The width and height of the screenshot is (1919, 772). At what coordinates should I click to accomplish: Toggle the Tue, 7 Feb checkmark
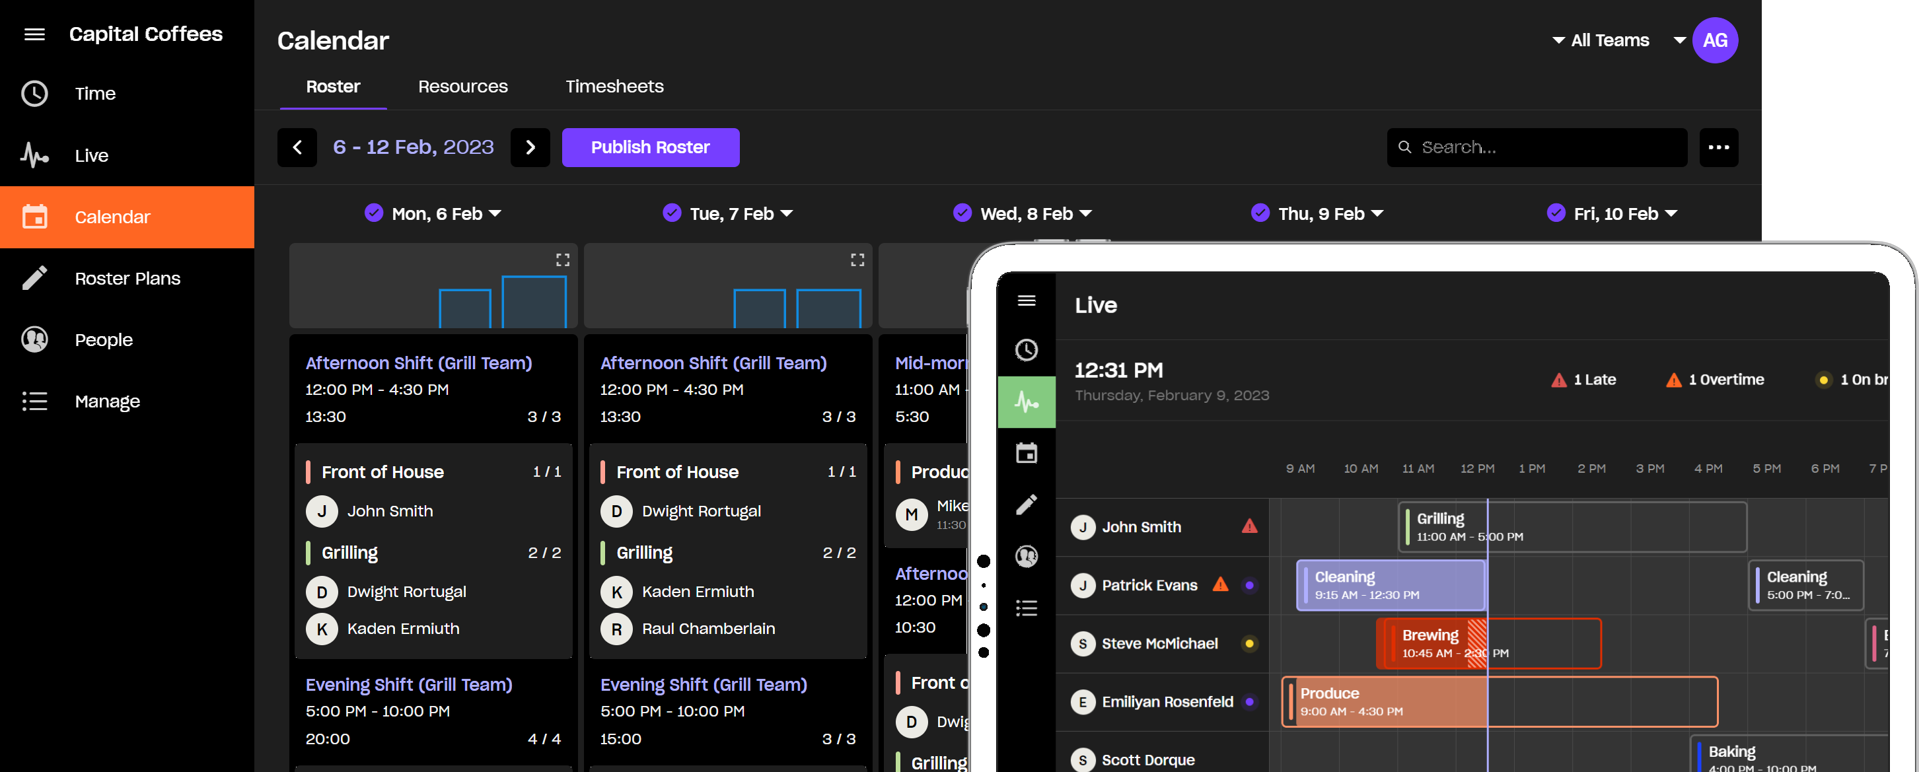(x=672, y=214)
